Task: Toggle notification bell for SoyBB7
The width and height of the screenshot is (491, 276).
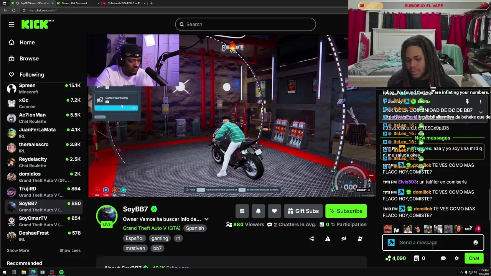Action: point(258,211)
